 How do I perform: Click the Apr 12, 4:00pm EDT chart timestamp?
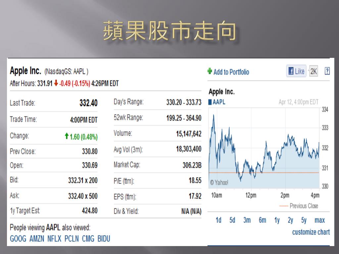tap(299, 102)
